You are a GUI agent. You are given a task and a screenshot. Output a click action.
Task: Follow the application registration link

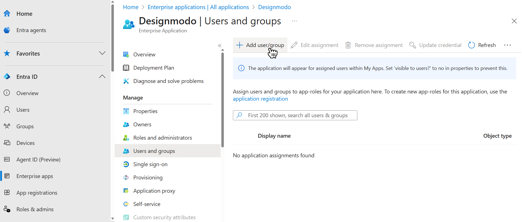pyautogui.click(x=260, y=99)
